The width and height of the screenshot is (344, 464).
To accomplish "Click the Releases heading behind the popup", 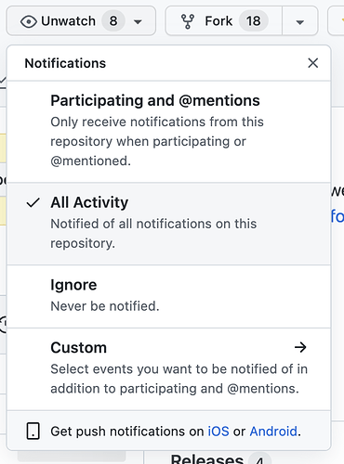I will (207, 459).
